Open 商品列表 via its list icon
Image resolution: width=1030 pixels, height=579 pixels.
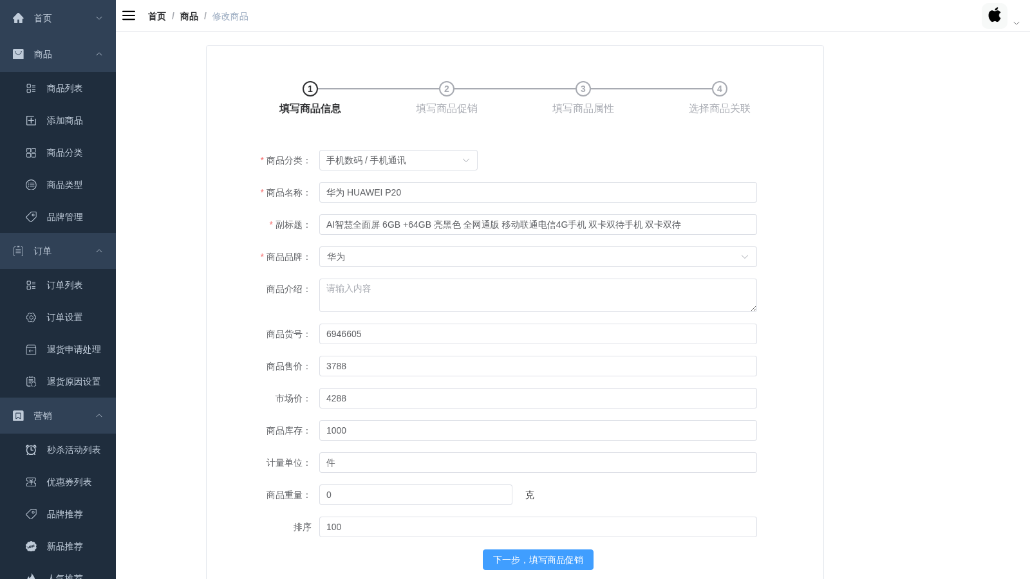point(31,88)
